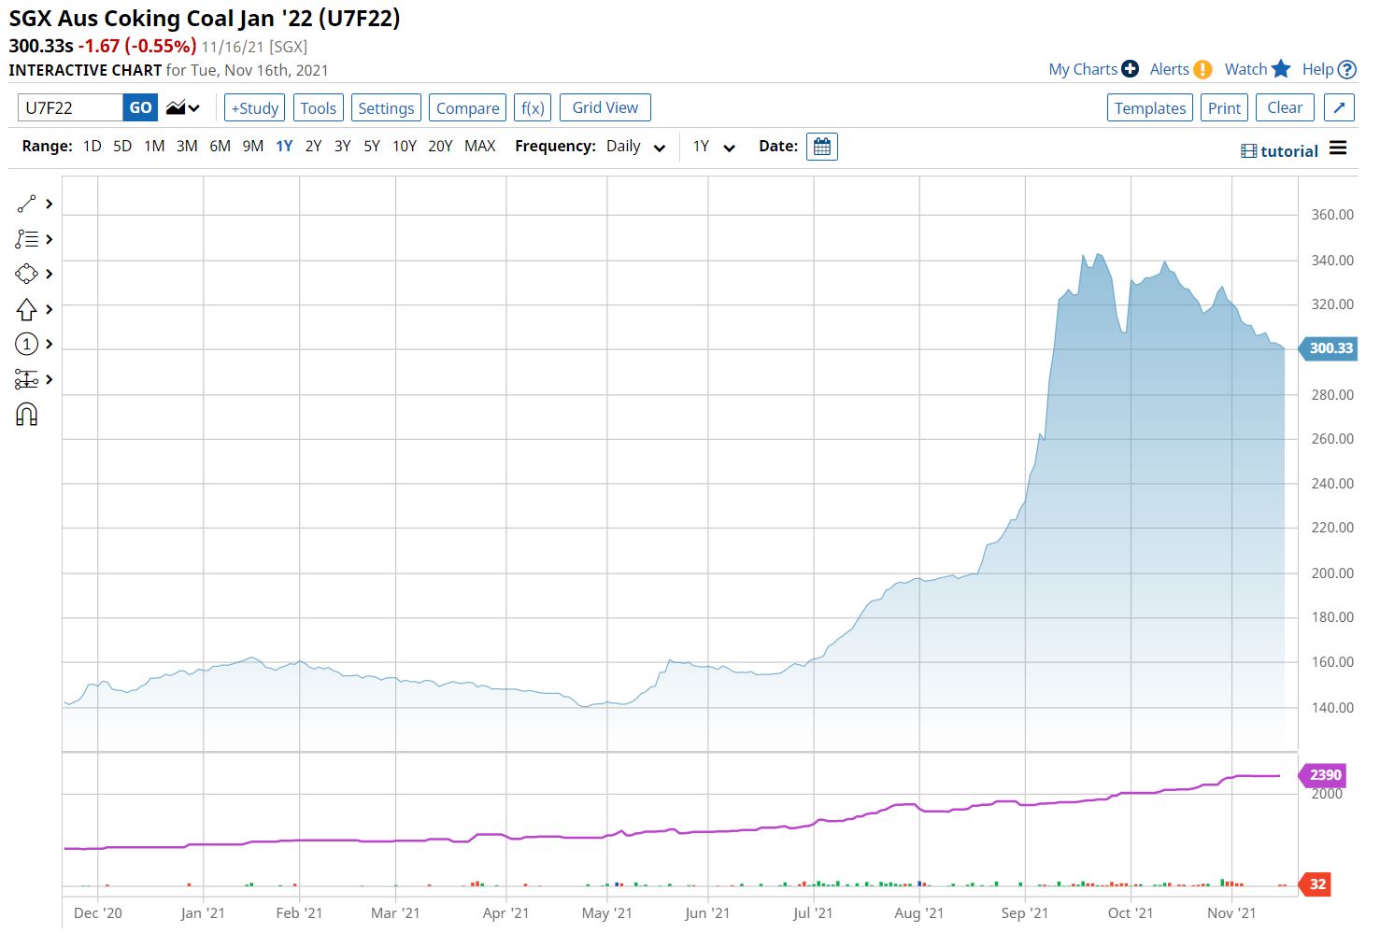Expand chart to full screen icon

click(x=1338, y=107)
